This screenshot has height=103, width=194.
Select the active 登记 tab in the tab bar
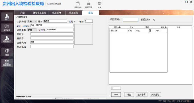[91, 13]
